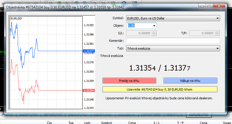Click the 1.31359 price axis label

click(89, 81)
